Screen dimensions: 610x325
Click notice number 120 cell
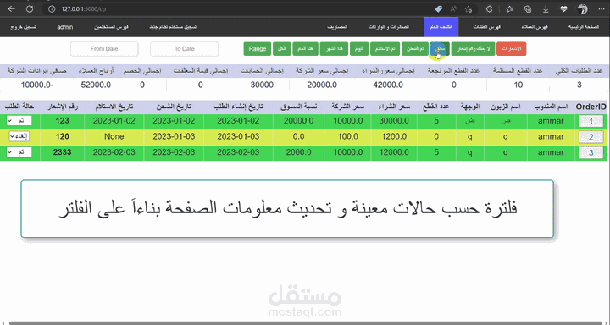click(x=62, y=136)
